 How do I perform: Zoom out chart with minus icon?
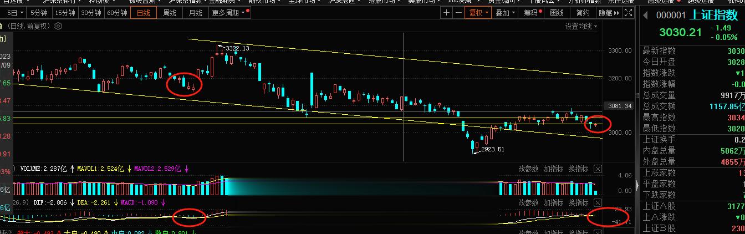pos(458,13)
